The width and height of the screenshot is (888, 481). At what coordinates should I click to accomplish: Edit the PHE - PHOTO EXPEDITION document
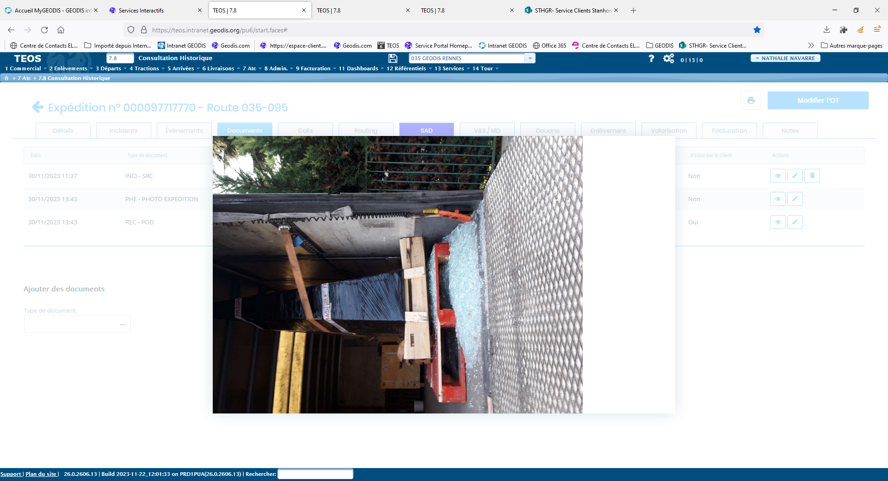tap(795, 199)
